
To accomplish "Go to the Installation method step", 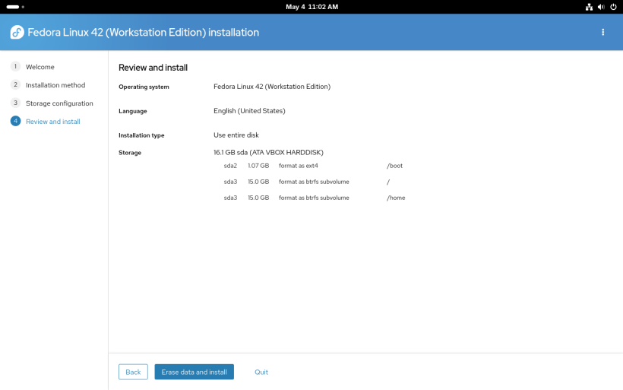I will 55,85.
